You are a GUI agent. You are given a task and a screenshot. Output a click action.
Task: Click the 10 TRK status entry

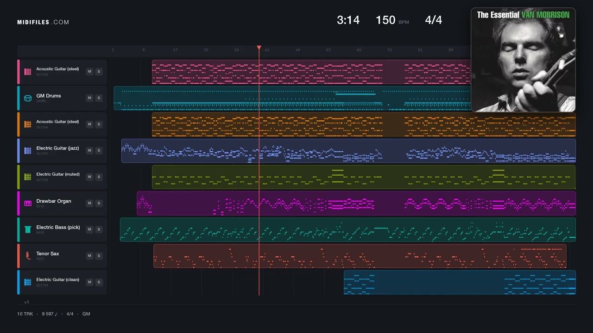pyautogui.click(x=25, y=314)
